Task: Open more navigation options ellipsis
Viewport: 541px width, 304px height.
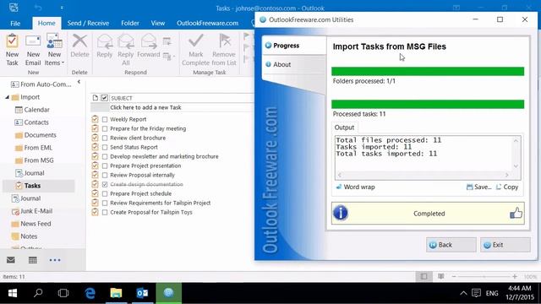Action: coord(55,260)
